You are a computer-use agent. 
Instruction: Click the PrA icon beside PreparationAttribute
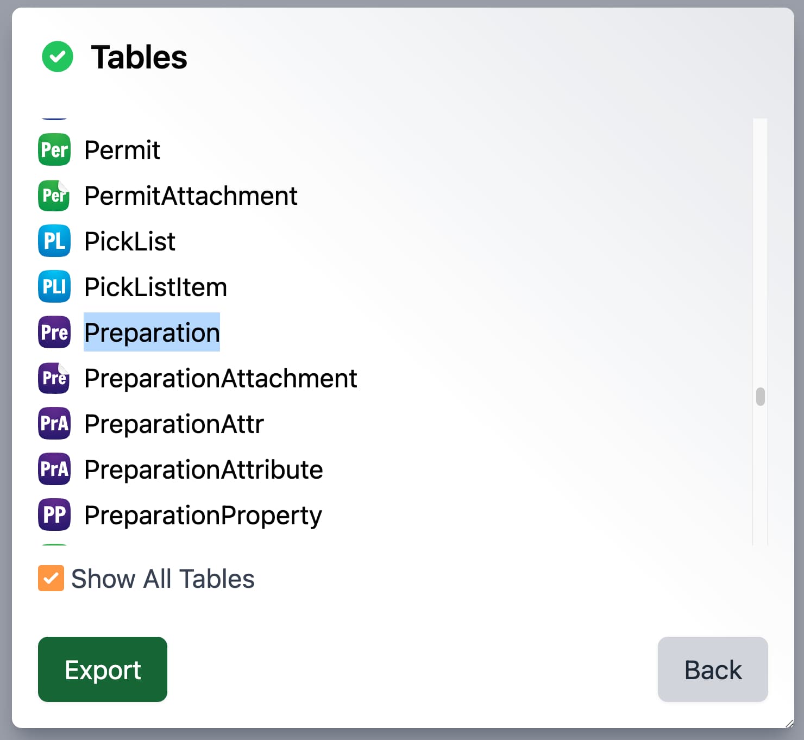[54, 469]
